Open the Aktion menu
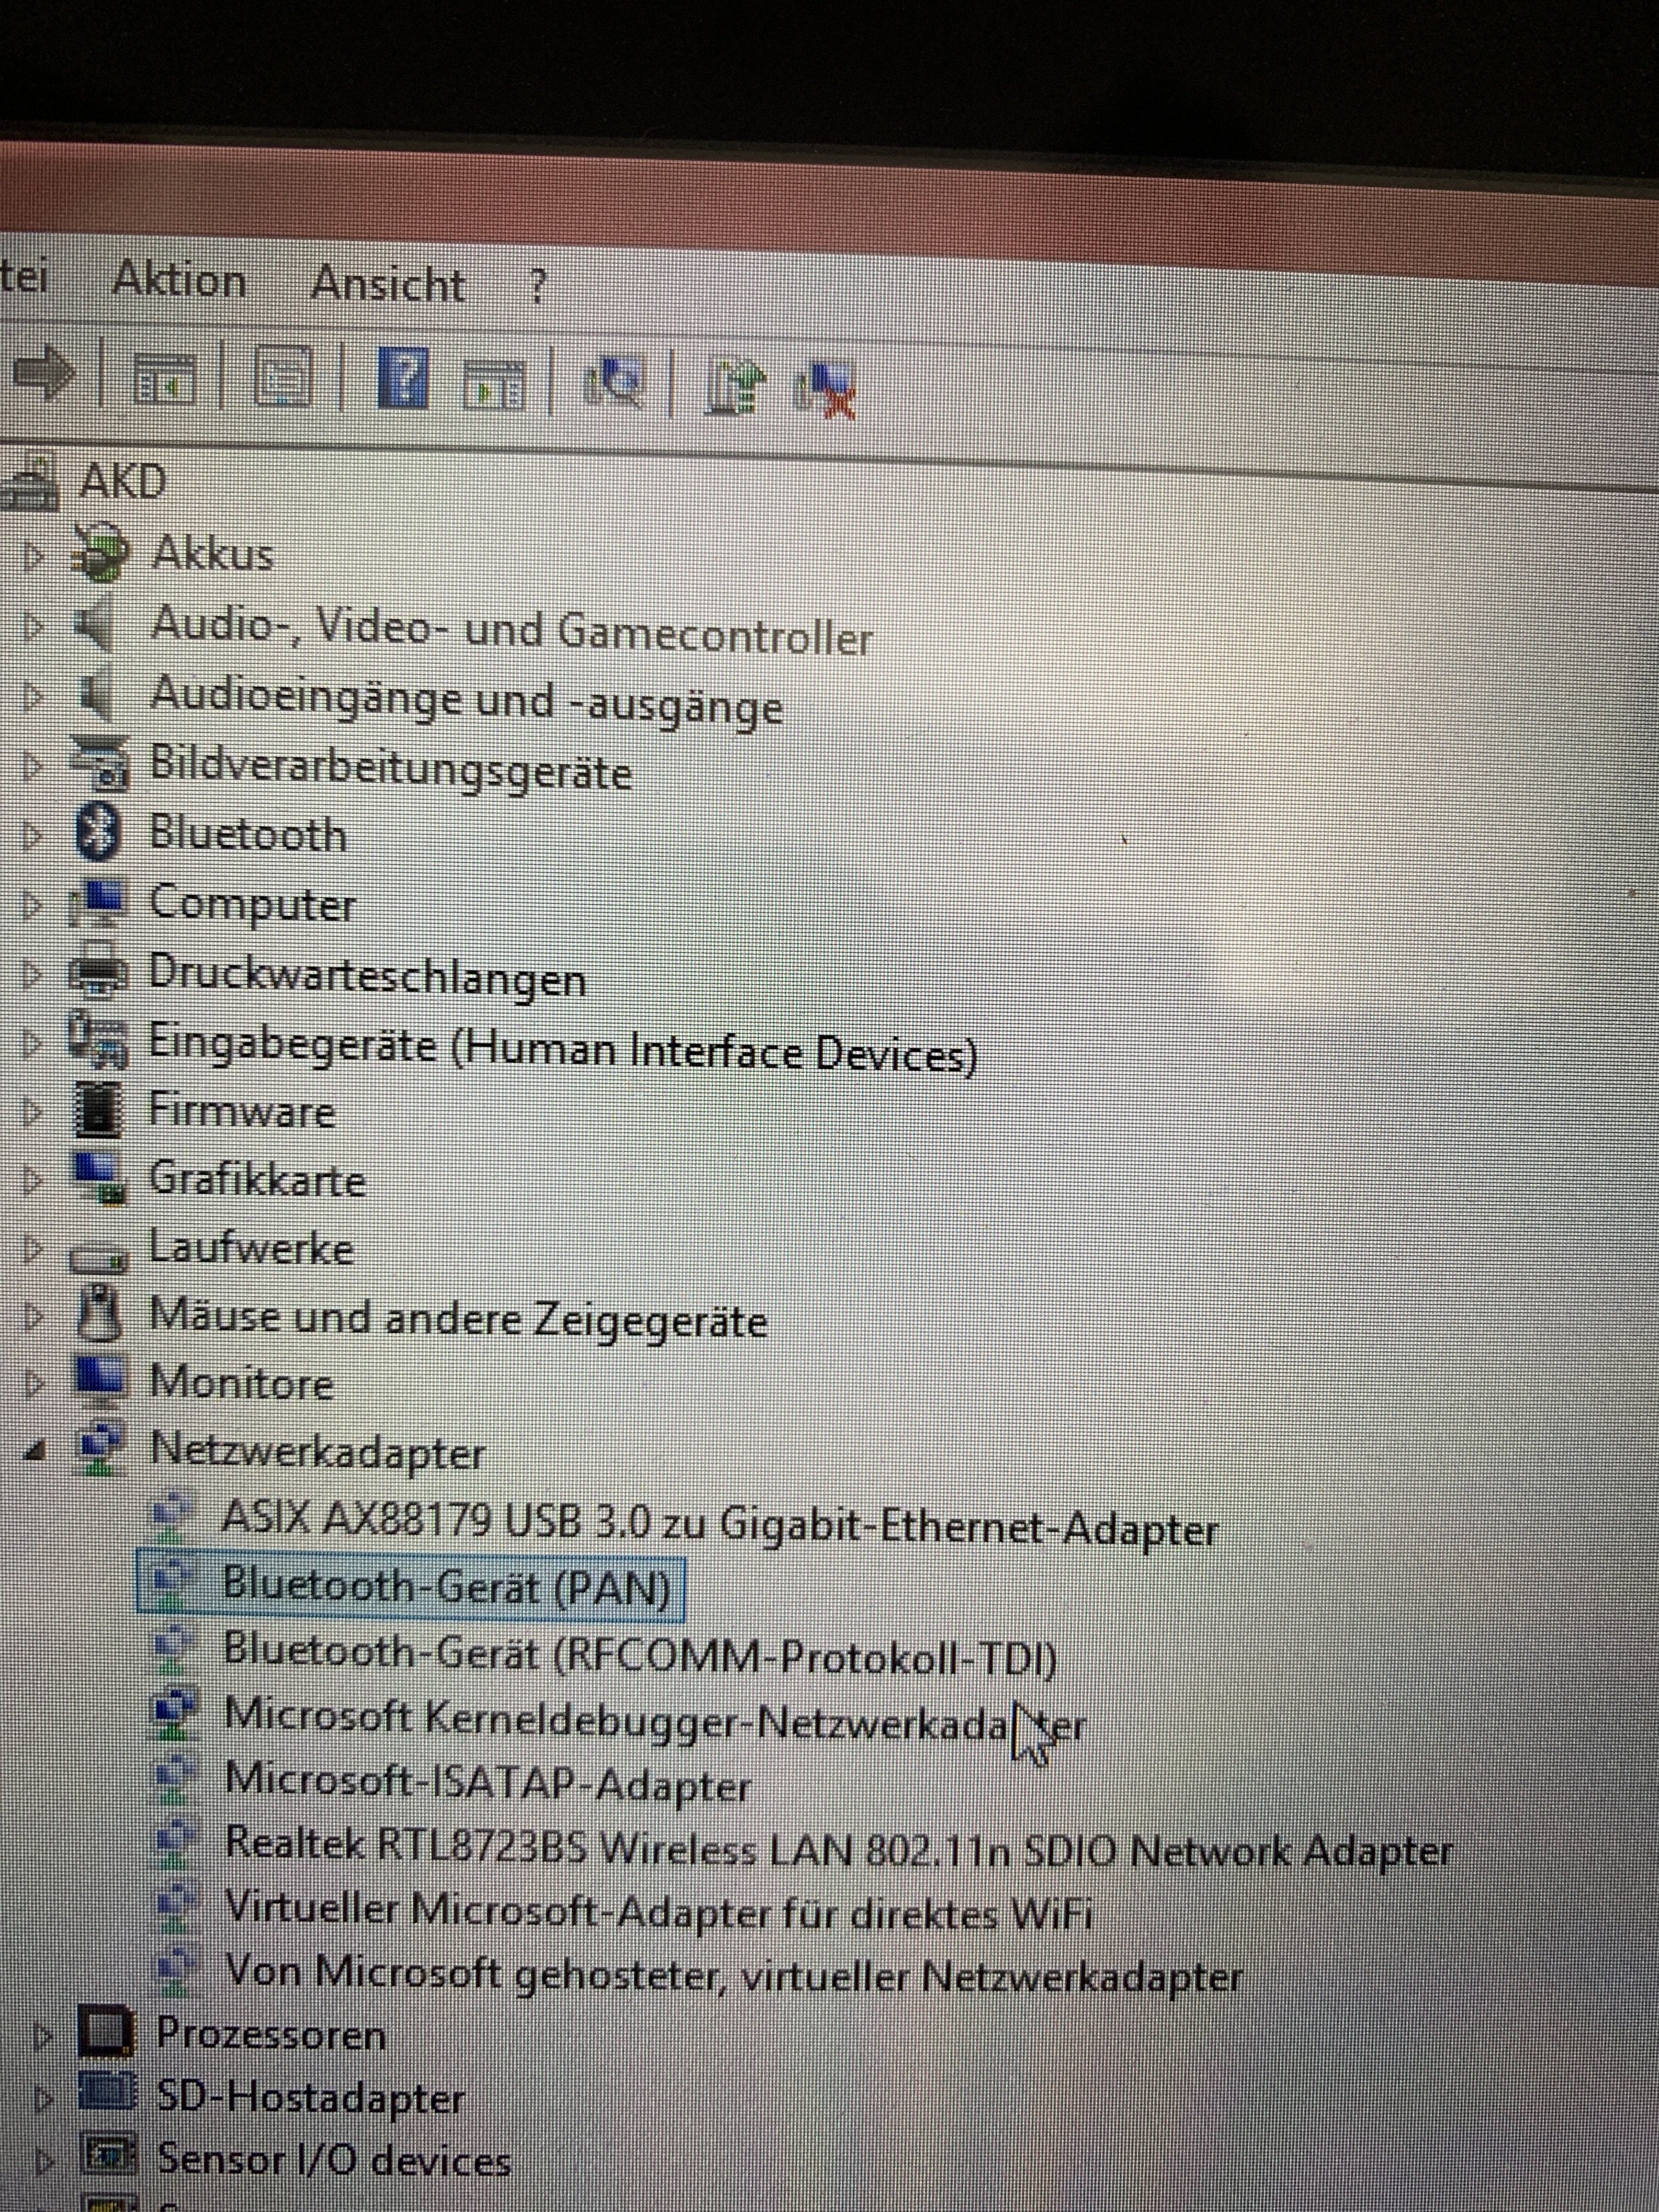This screenshot has width=1659, height=2212. [x=179, y=280]
